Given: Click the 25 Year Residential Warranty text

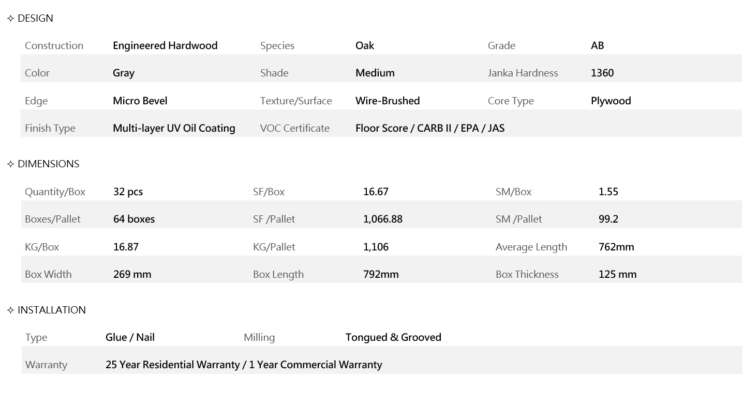Looking at the screenshot, I should (172, 365).
